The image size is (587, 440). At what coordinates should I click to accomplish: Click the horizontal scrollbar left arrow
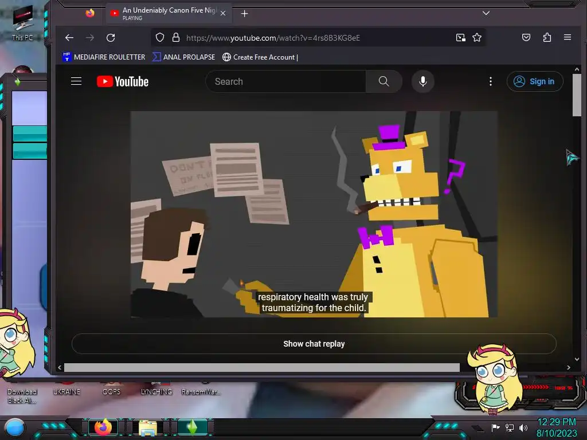point(60,367)
